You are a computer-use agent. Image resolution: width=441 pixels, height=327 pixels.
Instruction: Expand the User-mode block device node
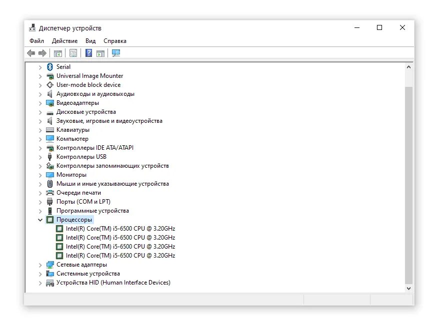coord(40,85)
